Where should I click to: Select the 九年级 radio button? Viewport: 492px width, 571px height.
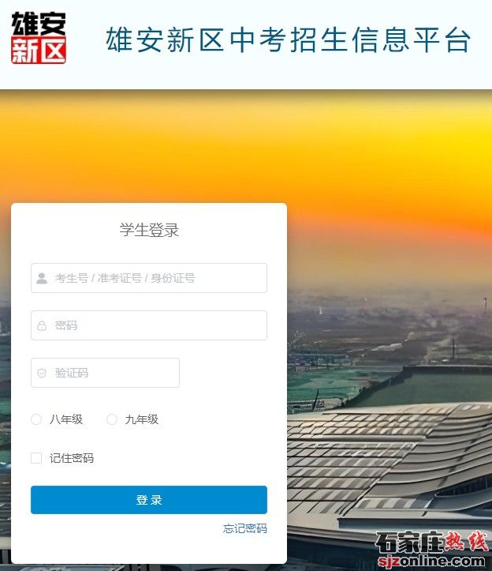pyautogui.click(x=112, y=419)
